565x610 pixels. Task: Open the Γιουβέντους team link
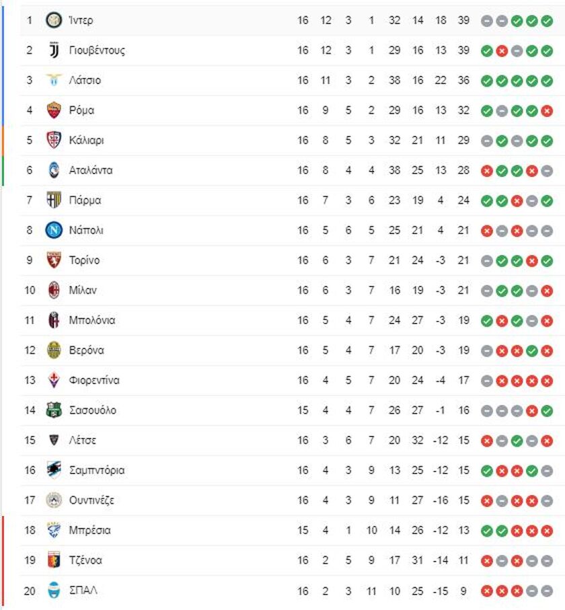point(98,50)
